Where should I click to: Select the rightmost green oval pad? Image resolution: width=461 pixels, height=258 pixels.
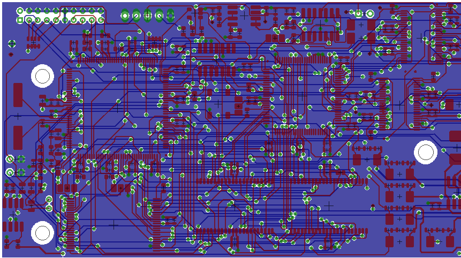pos(170,16)
